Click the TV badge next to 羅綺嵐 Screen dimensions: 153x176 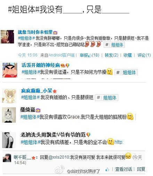tap(38, 110)
